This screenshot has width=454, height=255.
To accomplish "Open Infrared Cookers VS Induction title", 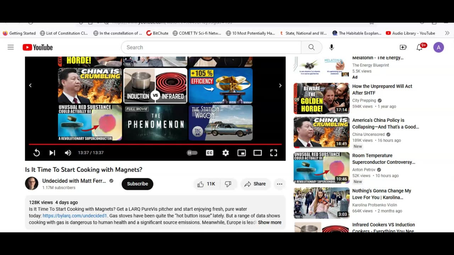I will tap(383, 228).
